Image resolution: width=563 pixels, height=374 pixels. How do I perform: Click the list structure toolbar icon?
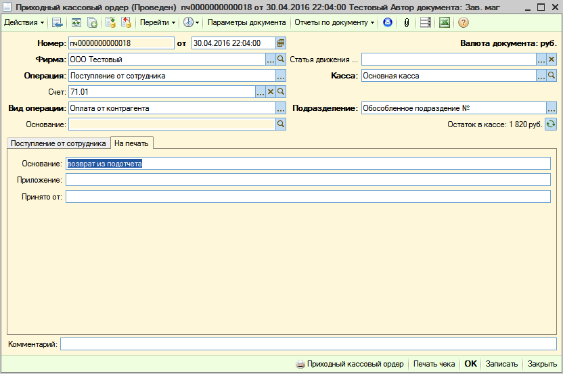(426, 22)
